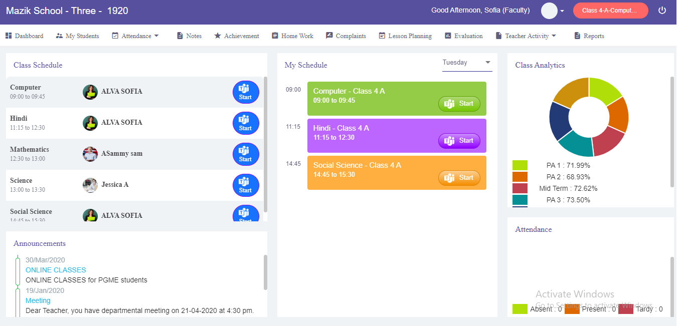The image size is (687, 326).
Task: Click ASammy sam teacher avatar
Action: pos(90,154)
